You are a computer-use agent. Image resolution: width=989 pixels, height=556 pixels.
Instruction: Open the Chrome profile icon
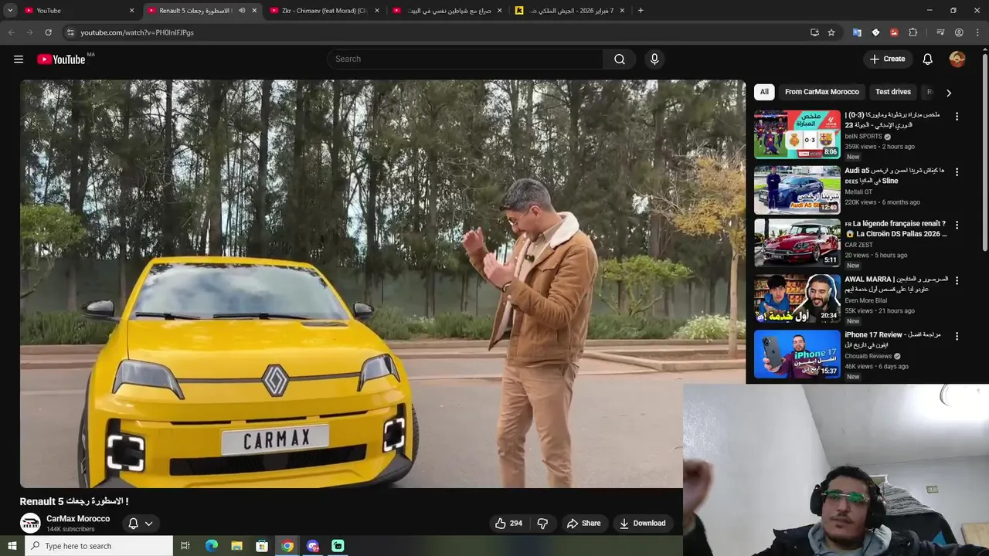(959, 32)
